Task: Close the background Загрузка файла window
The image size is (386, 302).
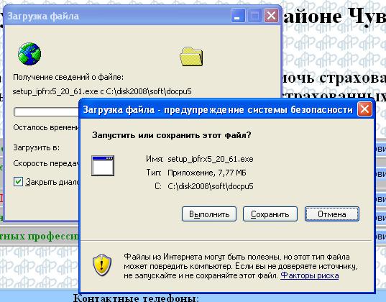Action: pyautogui.click(x=271, y=16)
